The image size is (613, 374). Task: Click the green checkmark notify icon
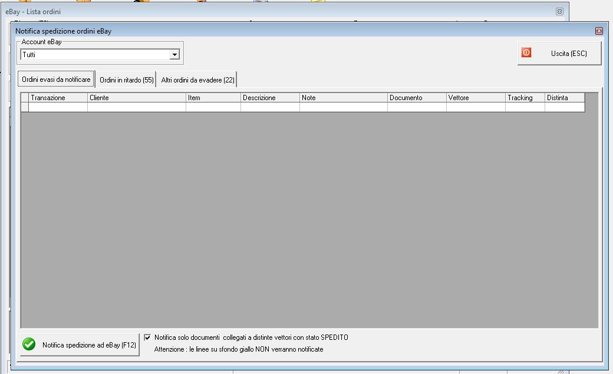click(x=29, y=344)
